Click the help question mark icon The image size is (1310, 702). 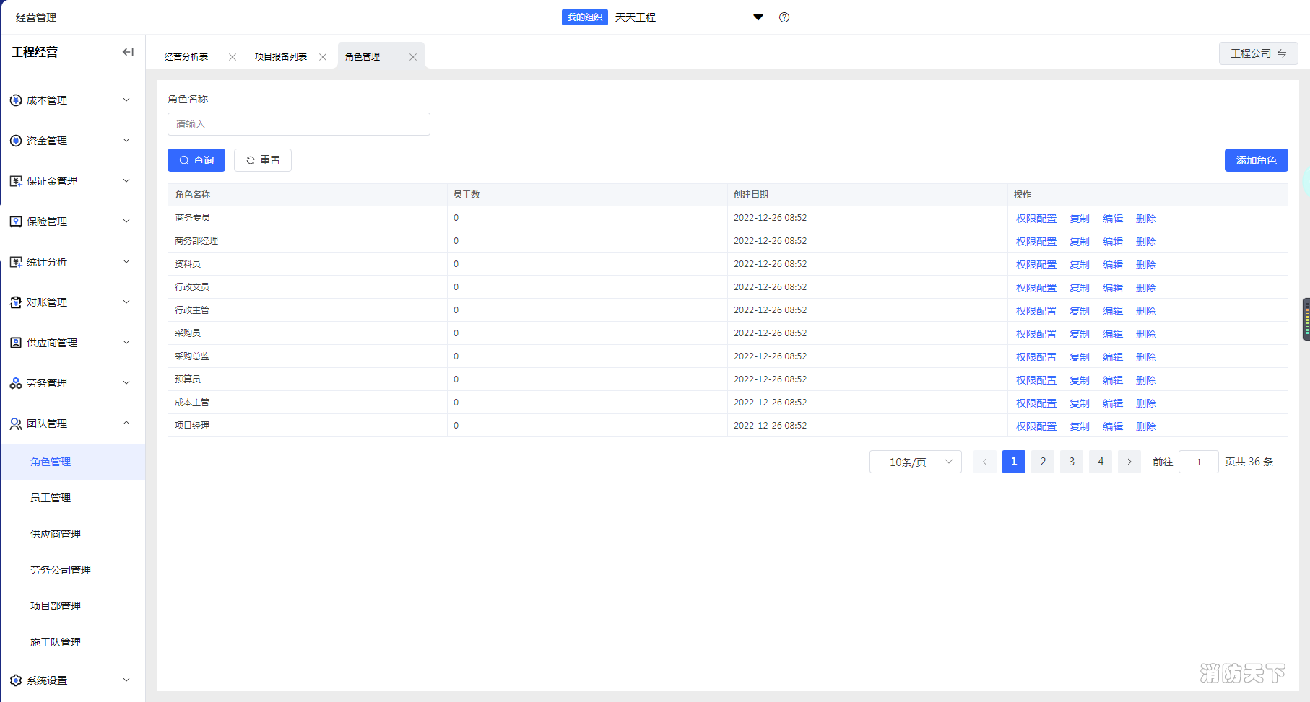click(x=784, y=17)
